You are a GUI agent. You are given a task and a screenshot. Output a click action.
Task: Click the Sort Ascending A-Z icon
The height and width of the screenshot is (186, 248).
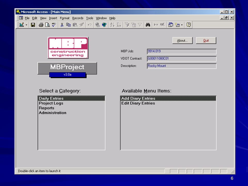[112, 25]
